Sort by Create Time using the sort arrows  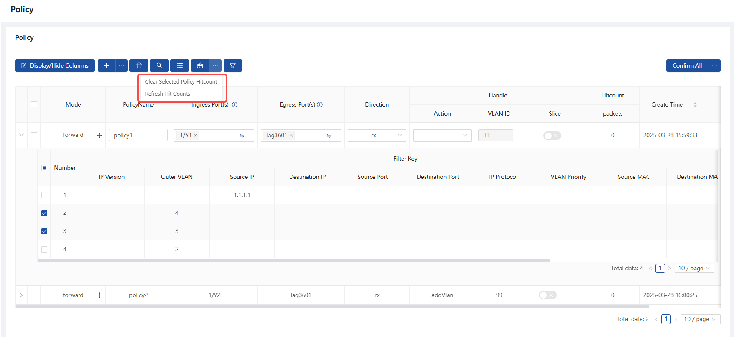695,104
